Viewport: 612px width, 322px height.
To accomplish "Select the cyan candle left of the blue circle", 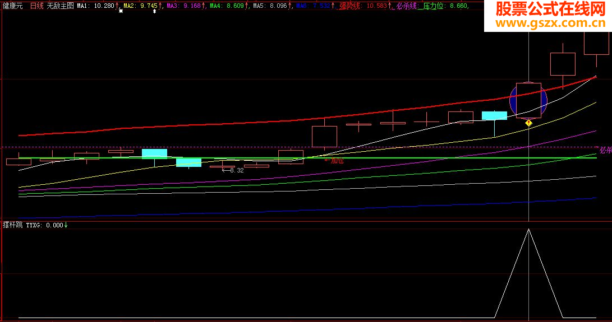I will 494,115.
